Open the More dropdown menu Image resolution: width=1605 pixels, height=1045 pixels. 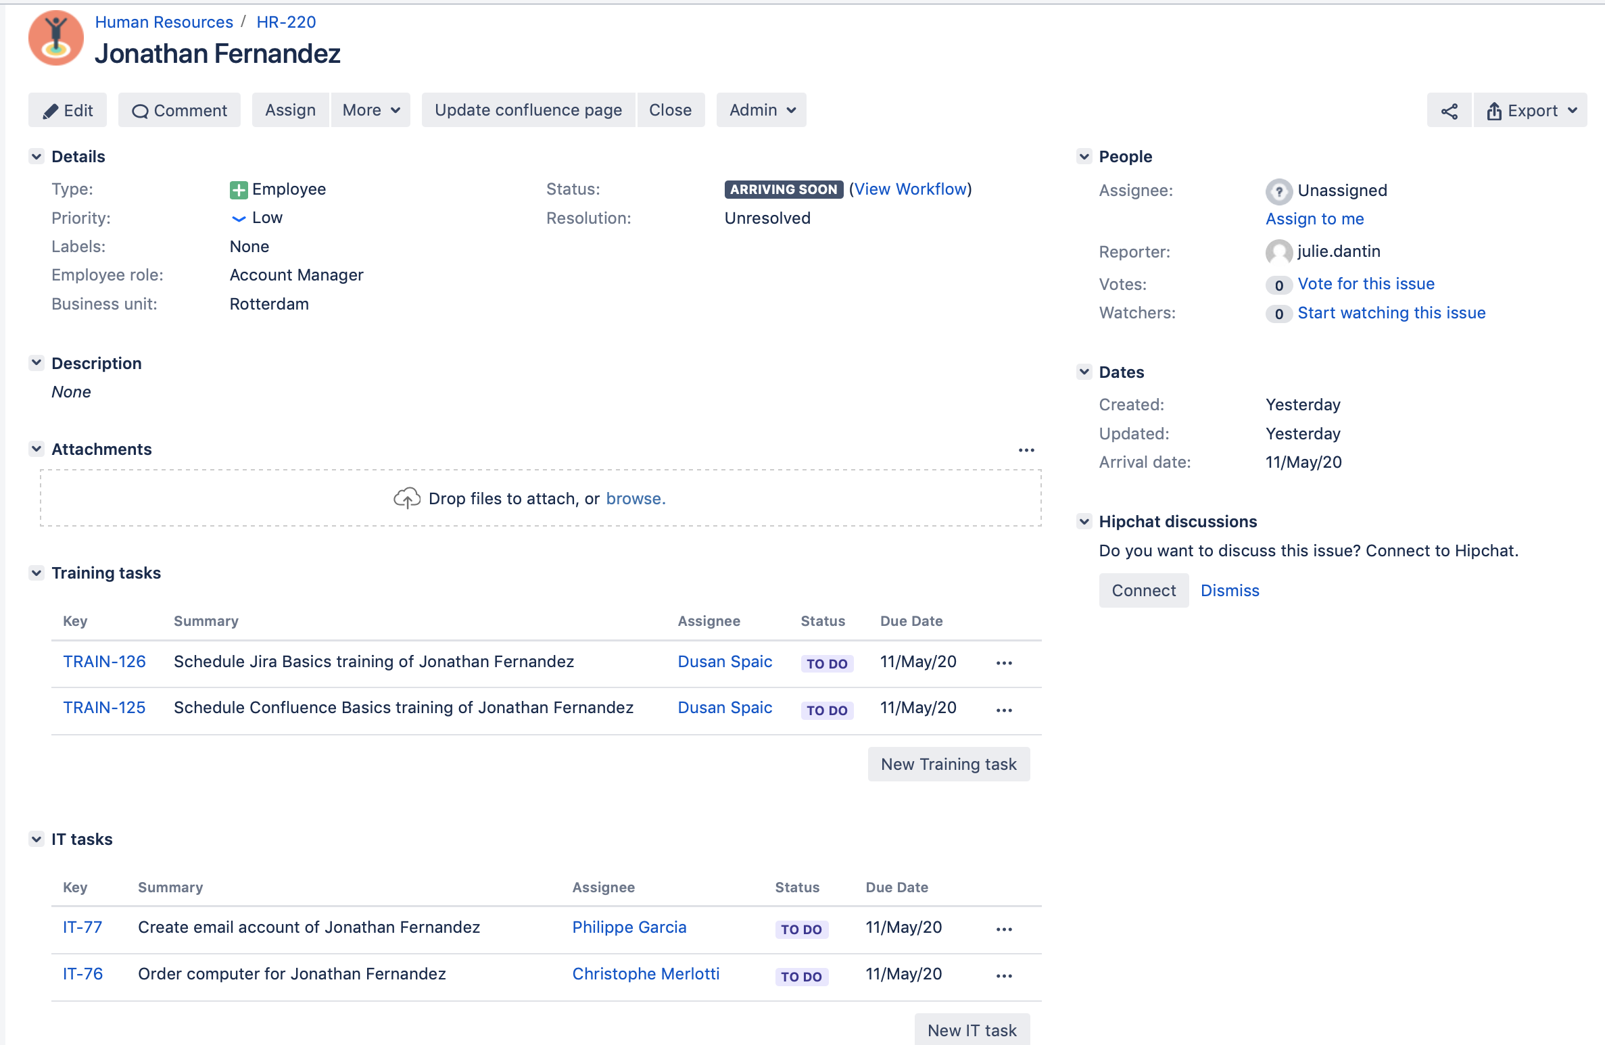point(368,109)
